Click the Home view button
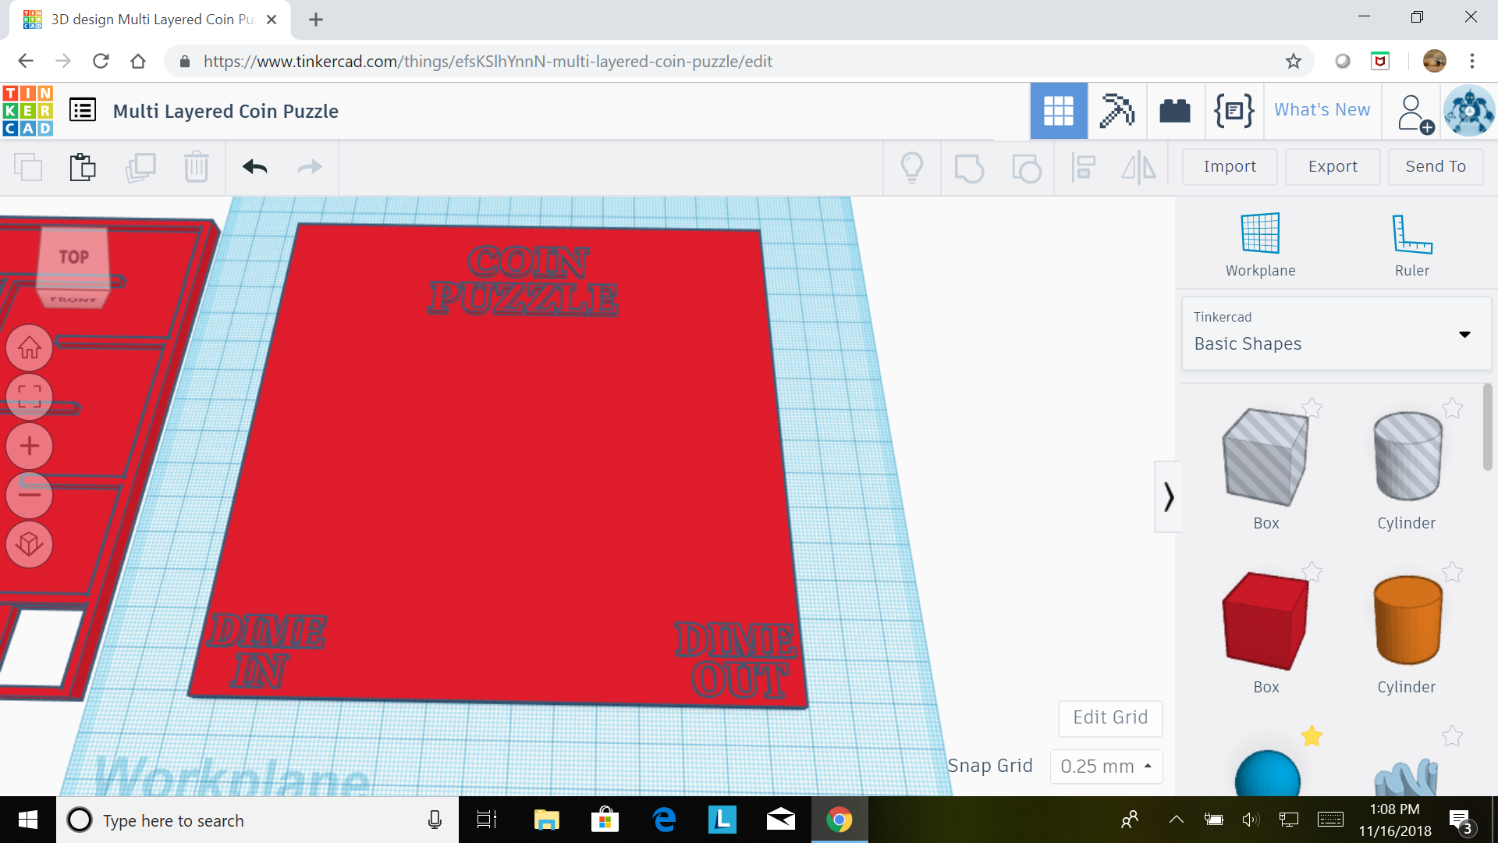The width and height of the screenshot is (1498, 843). tap(30, 347)
